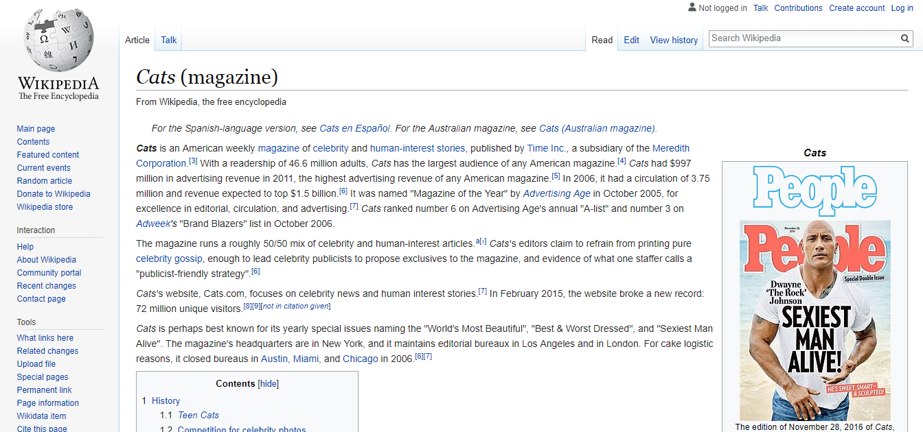Click Upload file link

click(x=36, y=364)
